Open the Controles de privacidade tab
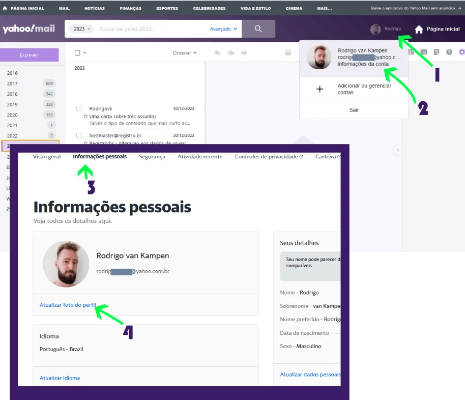The image size is (465, 400). tap(269, 156)
